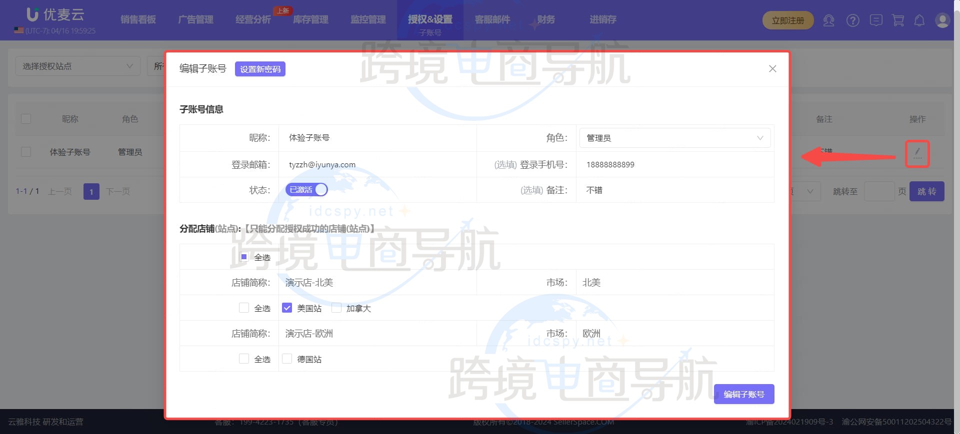960x434 pixels.
Task: Open the notification bell icon
Action: [919, 20]
